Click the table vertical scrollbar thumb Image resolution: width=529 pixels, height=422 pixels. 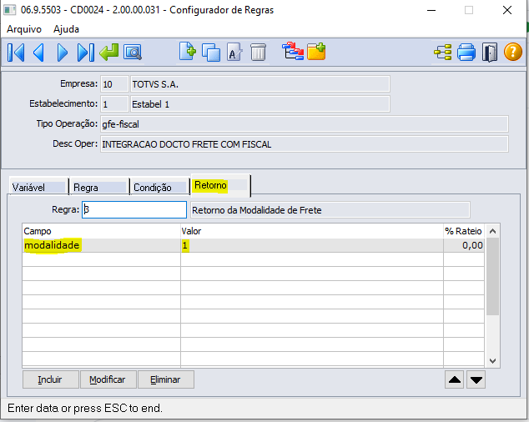pyautogui.click(x=492, y=277)
